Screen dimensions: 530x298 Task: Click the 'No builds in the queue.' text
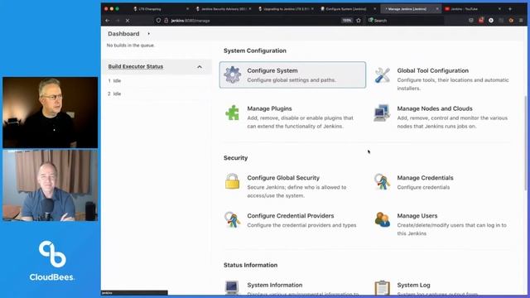coord(131,46)
